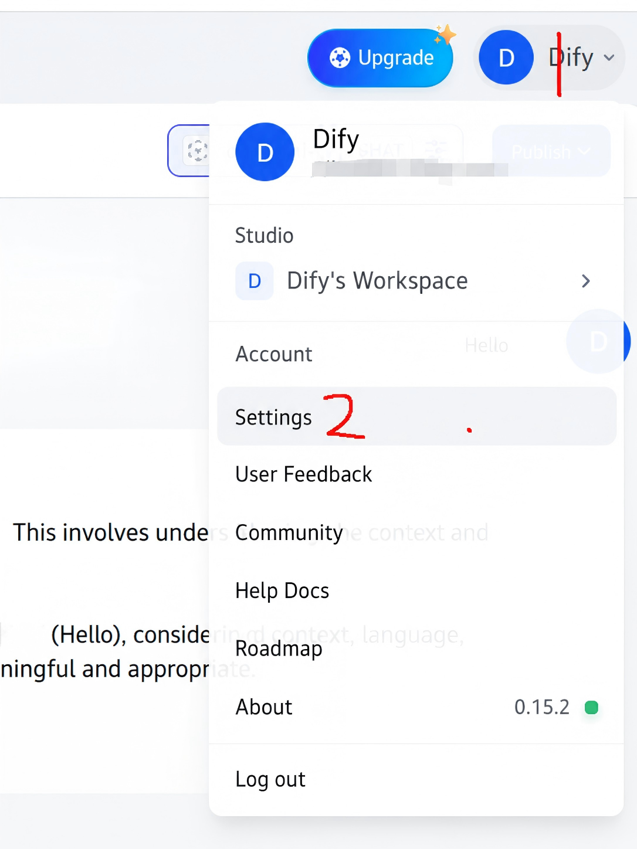Expand the workspace chevron arrow
The image size is (637, 849).
[585, 281]
